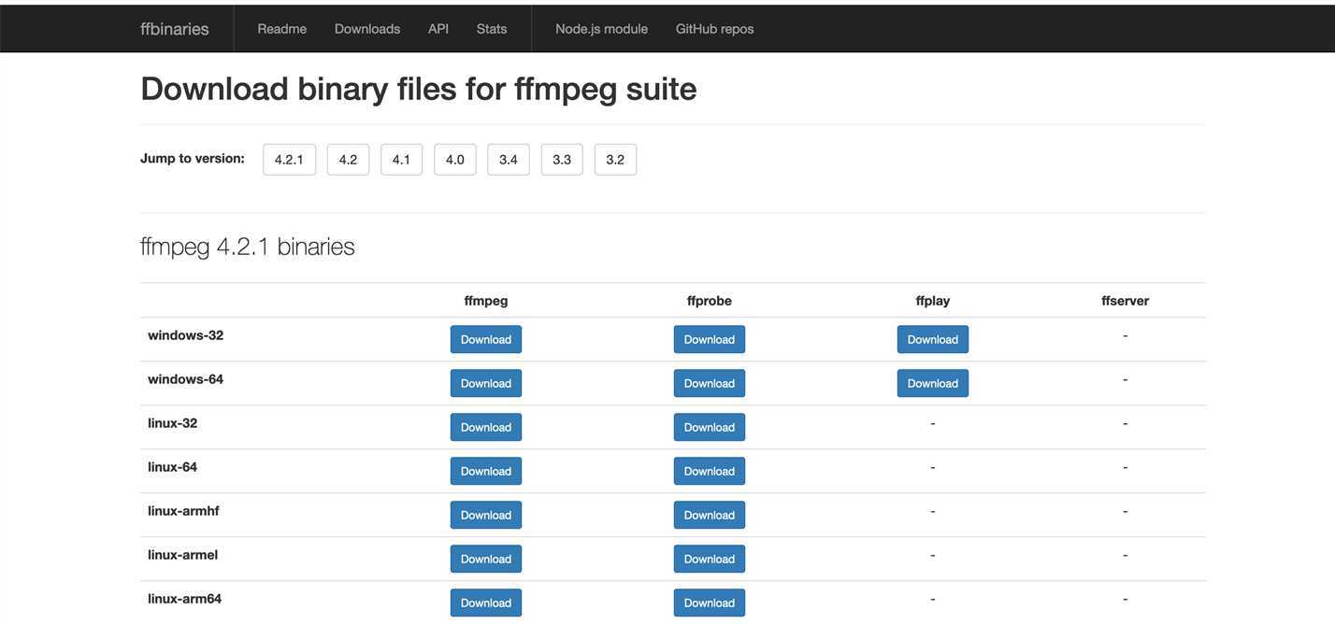Download ffprobe for windows-64
Image resolution: width=1335 pixels, height=624 pixels.
tap(709, 383)
